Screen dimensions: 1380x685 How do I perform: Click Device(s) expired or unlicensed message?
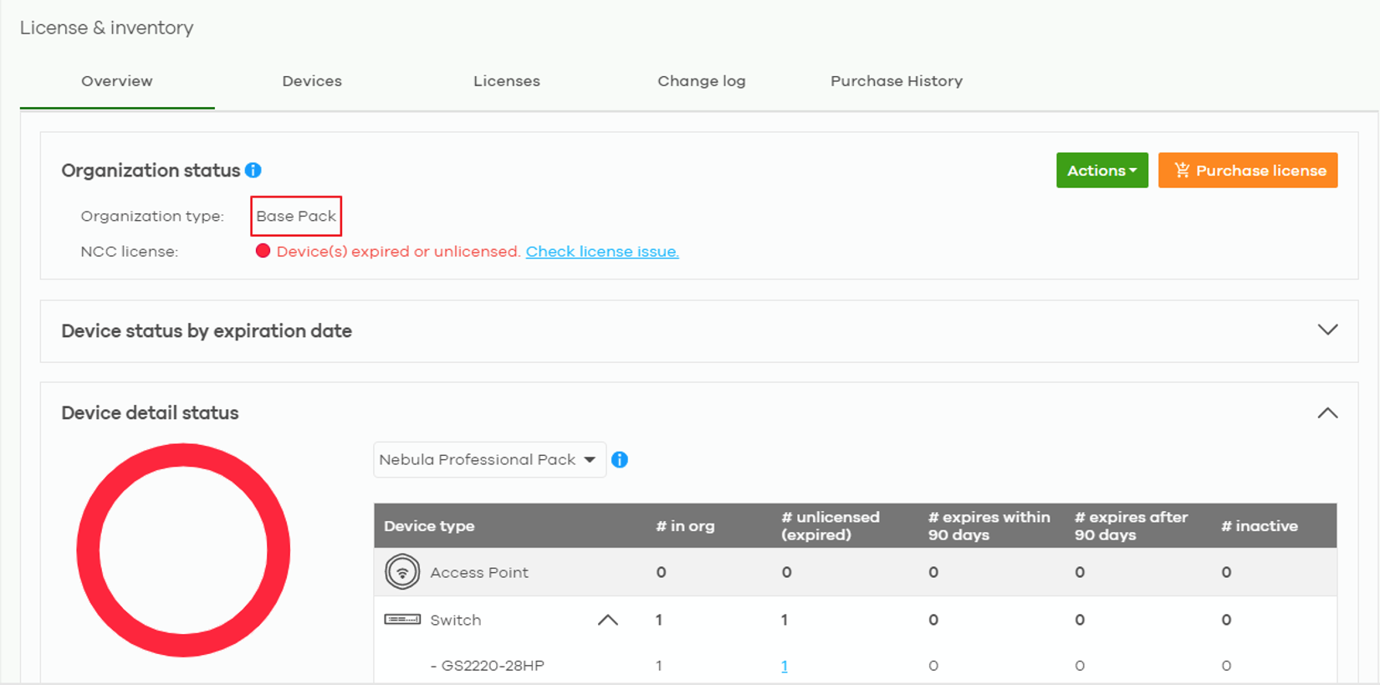398,252
